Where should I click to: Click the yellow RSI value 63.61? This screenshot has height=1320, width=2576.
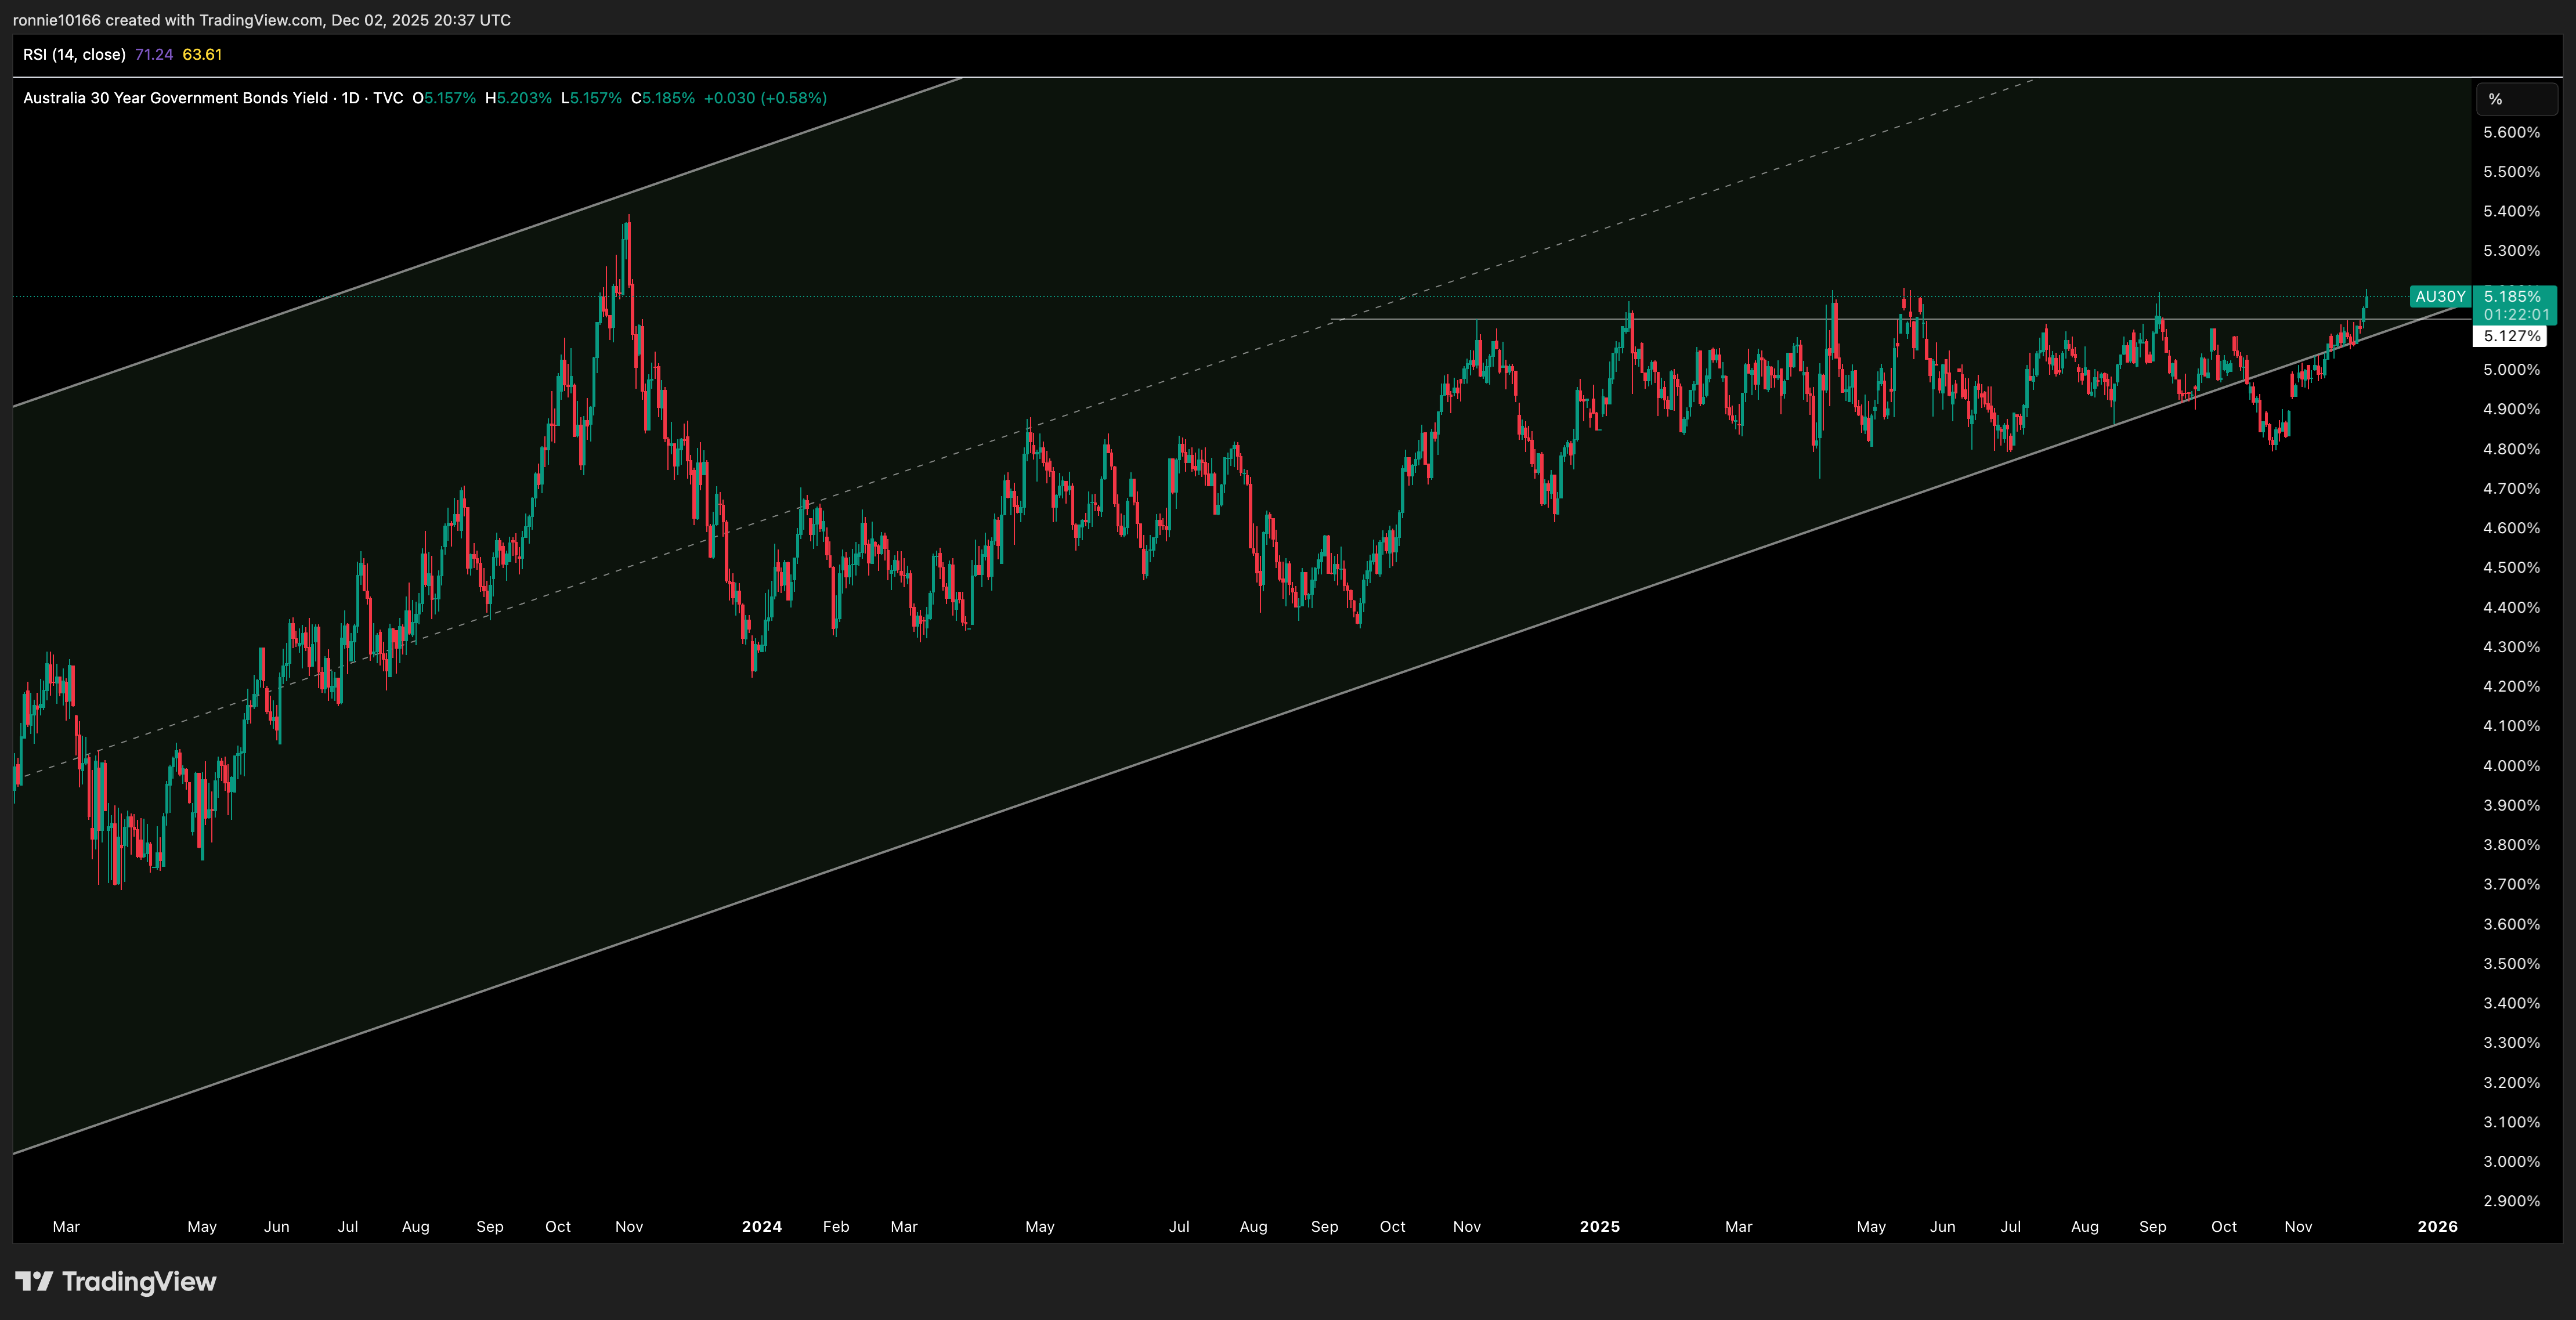(203, 56)
